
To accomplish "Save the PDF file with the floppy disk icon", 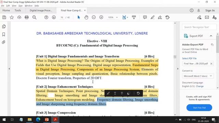I will point(4,17).
